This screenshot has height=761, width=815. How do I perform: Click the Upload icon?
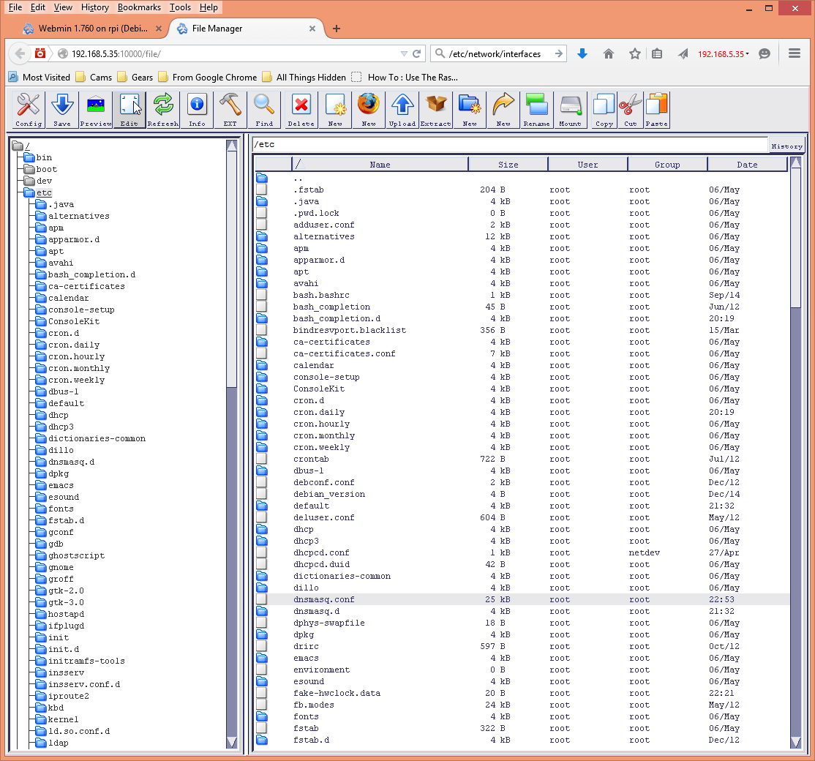pyautogui.click(x=402, y=109)
